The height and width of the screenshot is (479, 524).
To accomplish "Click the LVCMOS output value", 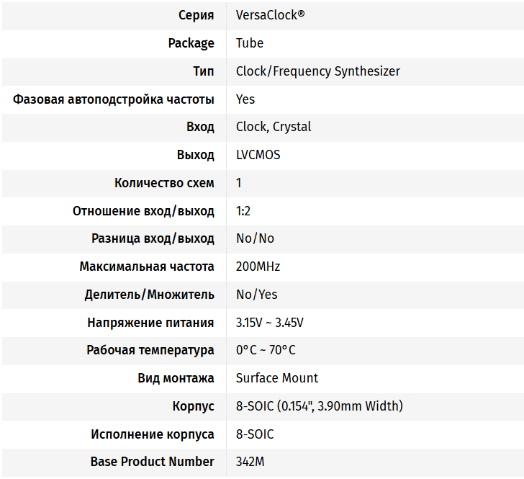I will pyautogui.click(x=258, y=155).
